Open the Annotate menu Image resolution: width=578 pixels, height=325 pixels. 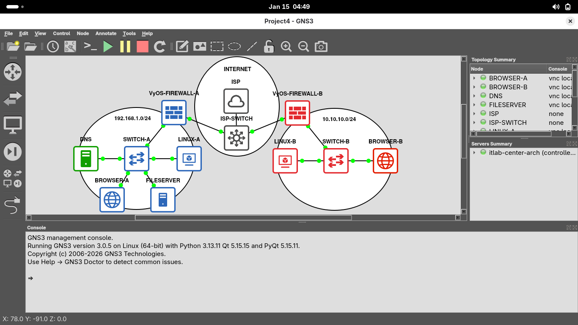pos(106,33)
